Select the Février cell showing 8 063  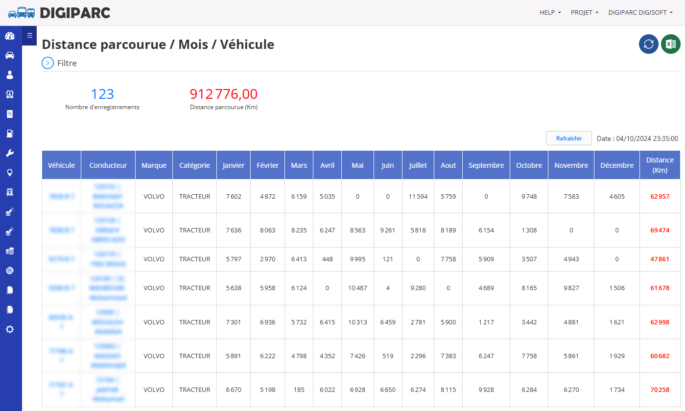coord(268,230)
